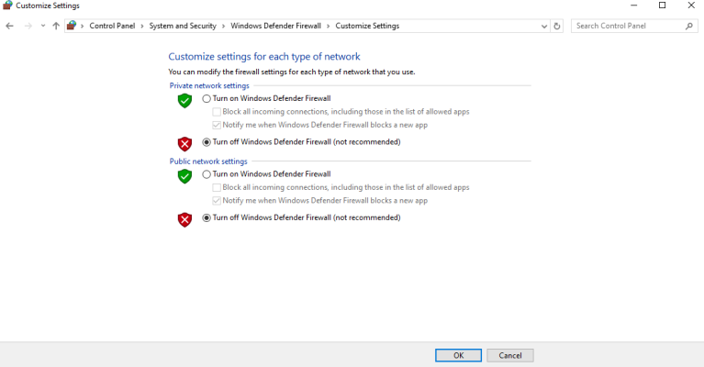The width and height of the screenshot is (704, 367).
Task: Click 'Customize settings for each type of network' heading
Action: click(x=264, y=57)
